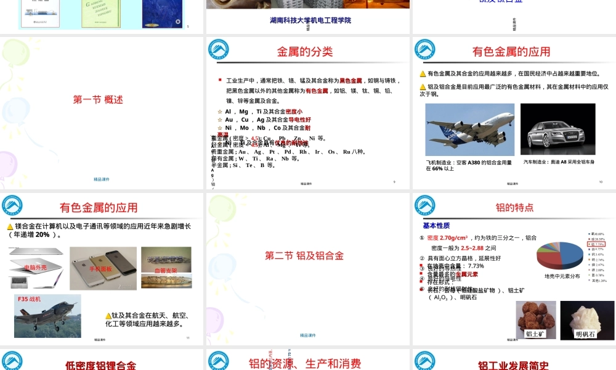
Task: Open the 第一节 概述 section slide
Action: (x=102, y=113)
